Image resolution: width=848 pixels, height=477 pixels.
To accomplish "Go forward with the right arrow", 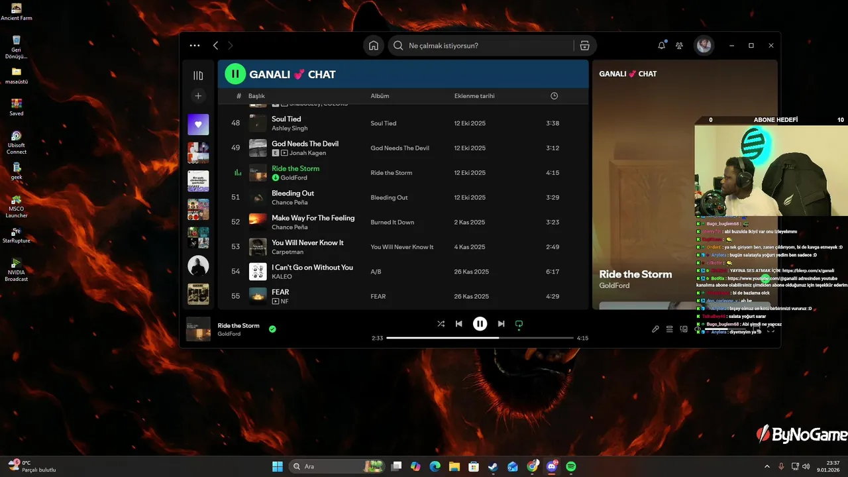I will pyautogui.click(x=231, y=46).
